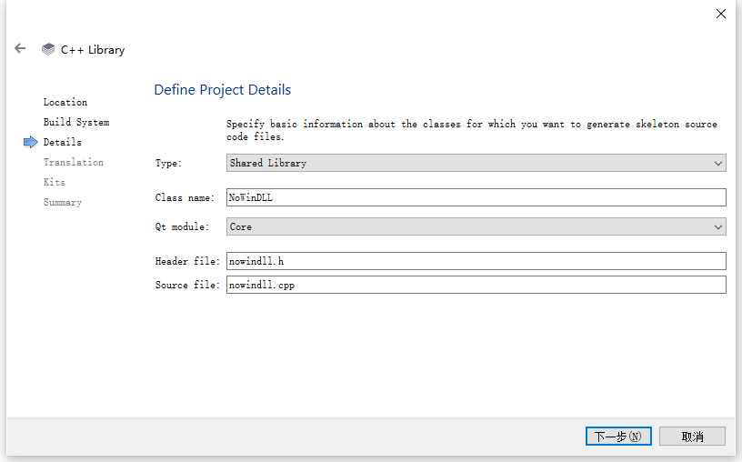
Task: Click the Source file input field
Action: [x=476, y=285]
